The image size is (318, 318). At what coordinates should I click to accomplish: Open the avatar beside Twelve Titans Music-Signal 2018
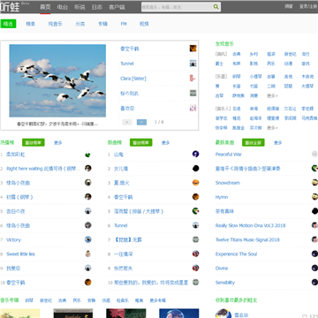pos(314,239)
